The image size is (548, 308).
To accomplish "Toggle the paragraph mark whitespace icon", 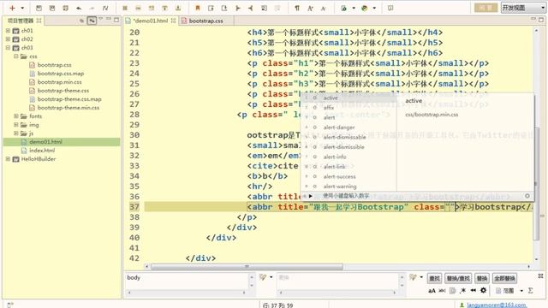I will [x=297, y=8].
